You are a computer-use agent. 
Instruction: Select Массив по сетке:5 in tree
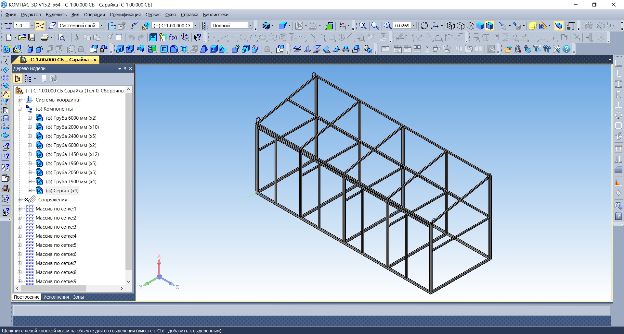[56, 245]
